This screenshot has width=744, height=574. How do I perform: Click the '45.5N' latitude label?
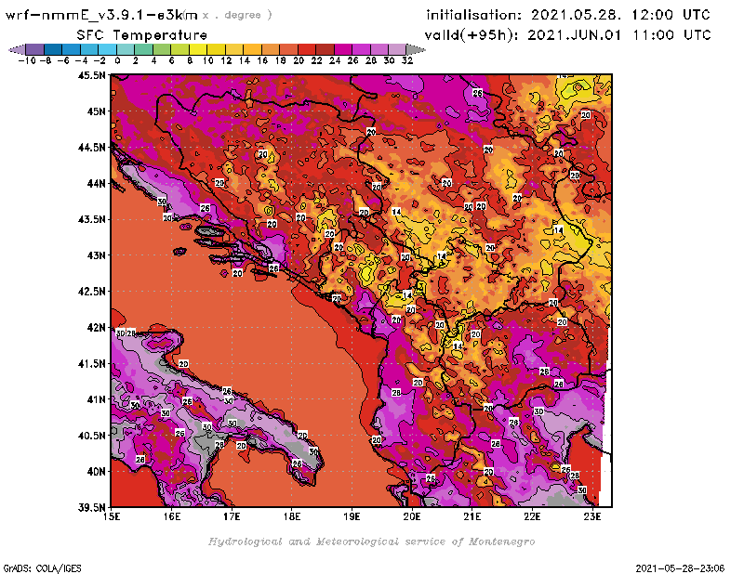pyautogui.click(x=91, y=75)
